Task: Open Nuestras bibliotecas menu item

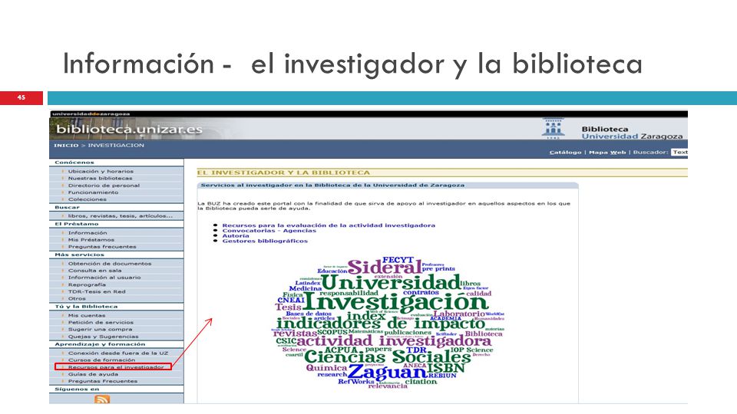Action: (x=100, y=179)
